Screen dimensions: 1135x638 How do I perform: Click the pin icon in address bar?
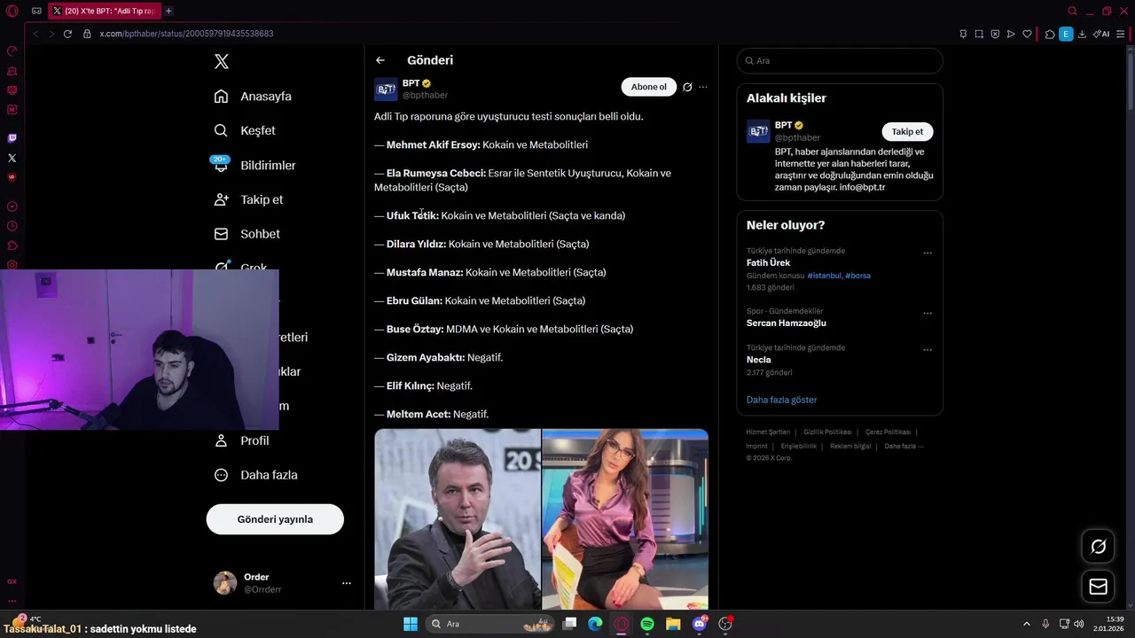pos(963,34)
